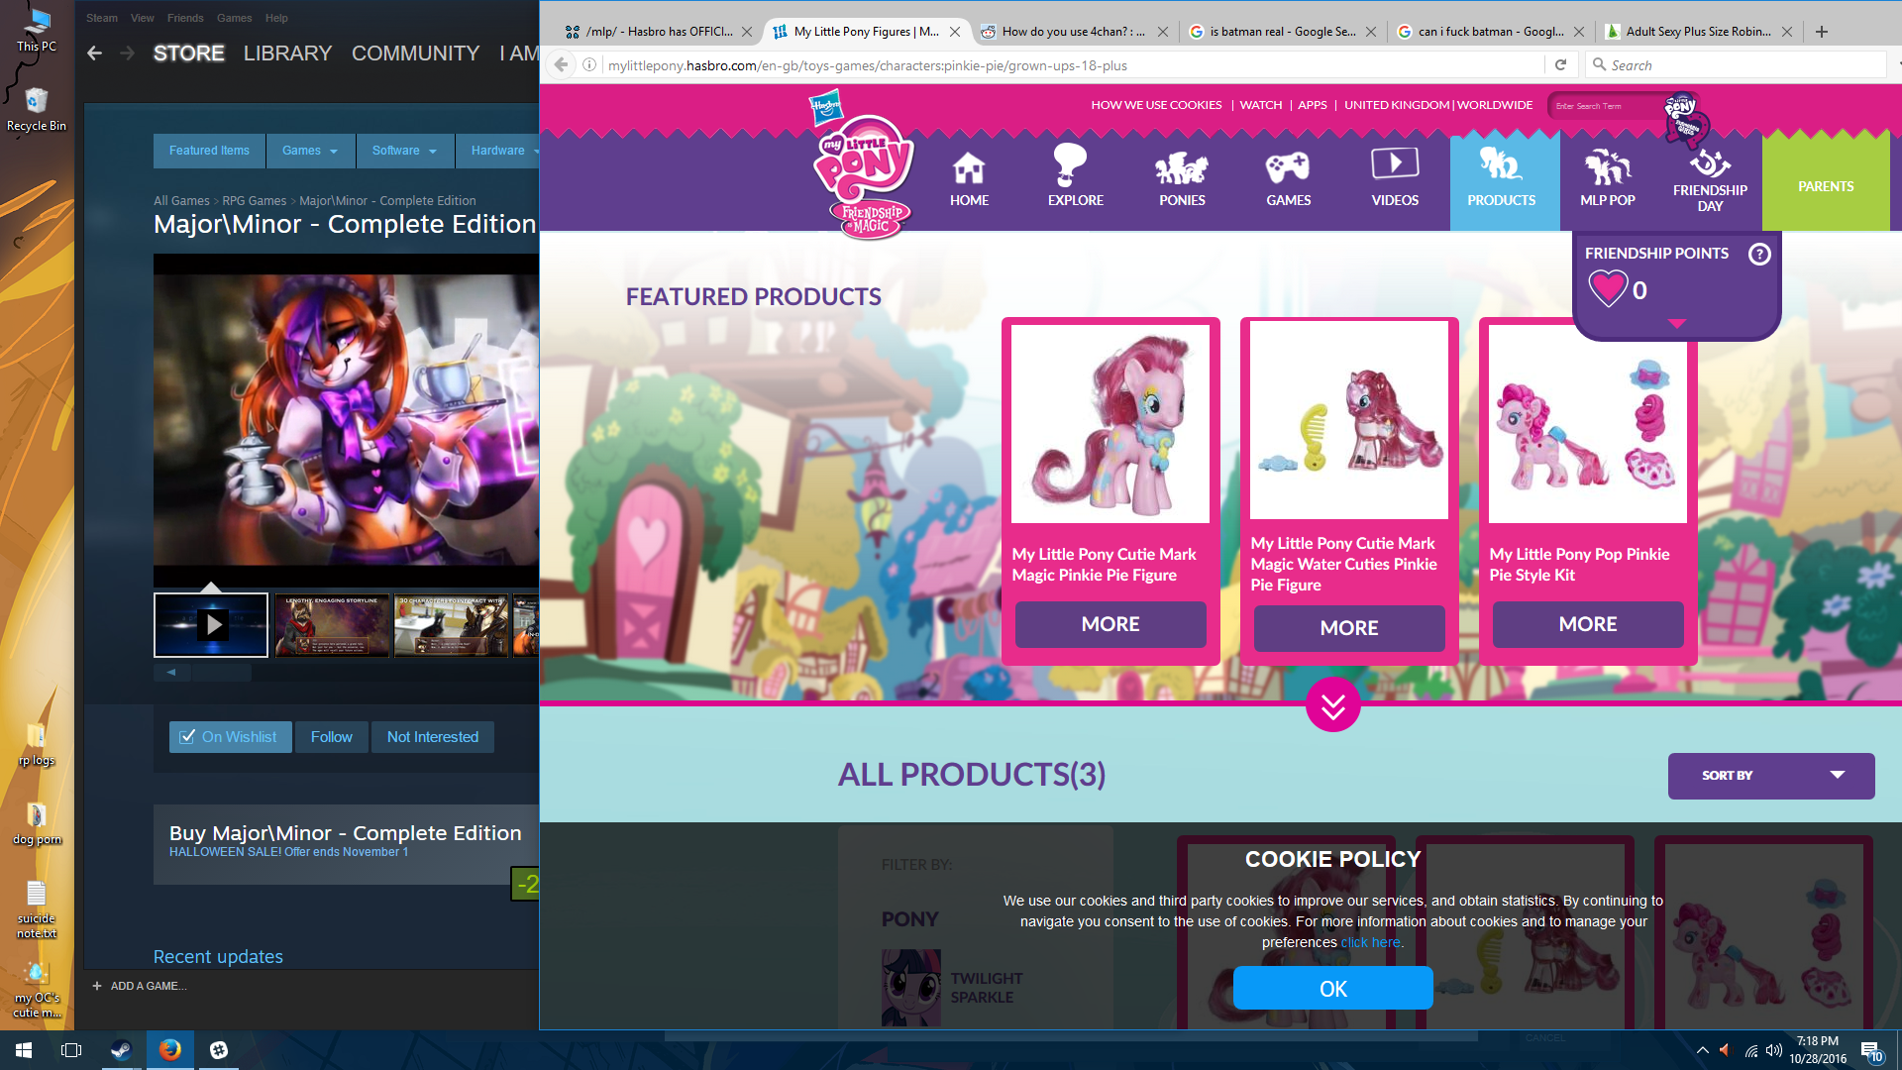1902x1070 pixels.
Task: Open the Games controller icon
Action: (1288, 167)
